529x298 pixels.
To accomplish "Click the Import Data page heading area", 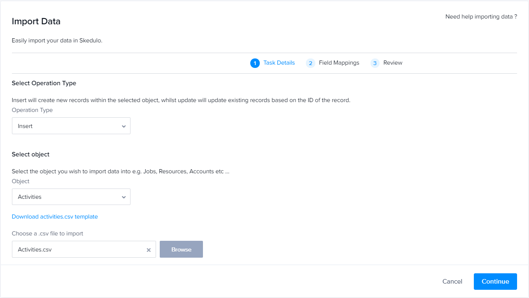I will pos(36,21).
